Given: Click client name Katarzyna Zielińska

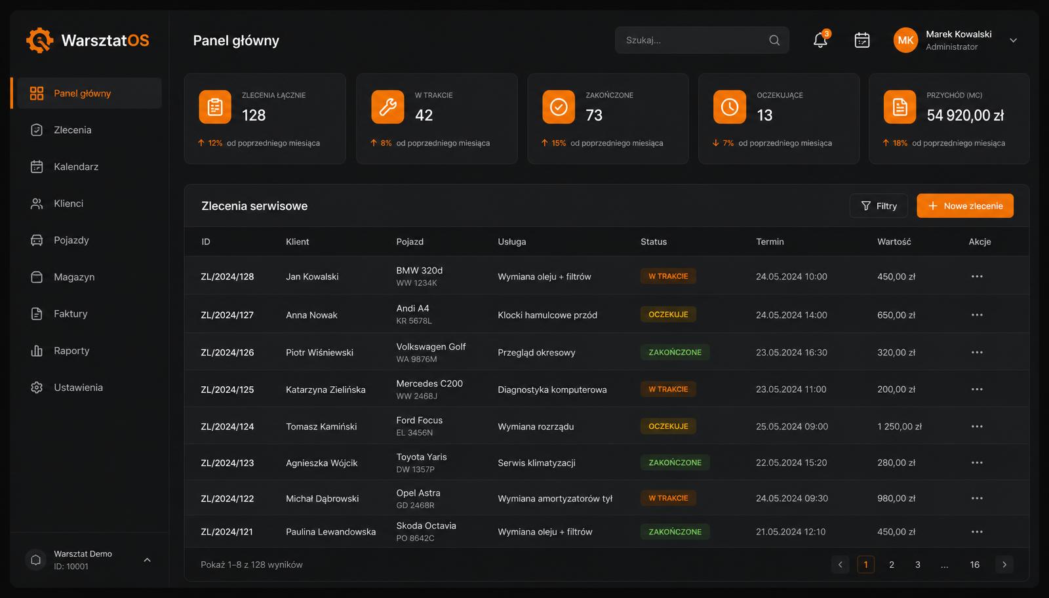Looking at the screenshot, I should pyautogui.click(x=326, y=389).
